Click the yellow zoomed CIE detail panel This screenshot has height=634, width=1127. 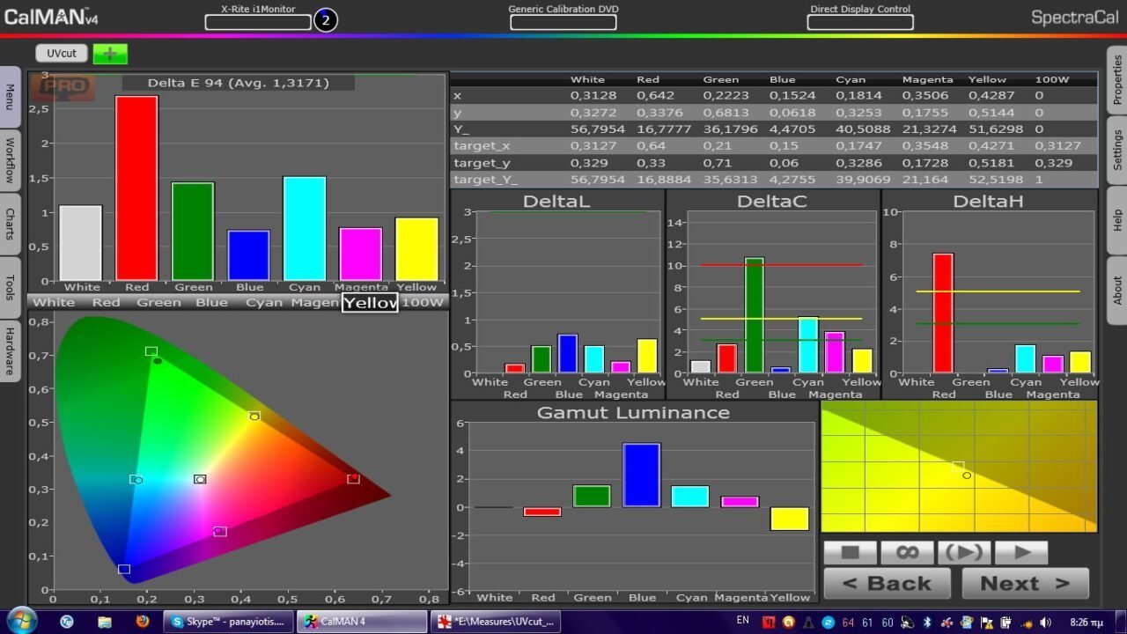tap(959, 467)
